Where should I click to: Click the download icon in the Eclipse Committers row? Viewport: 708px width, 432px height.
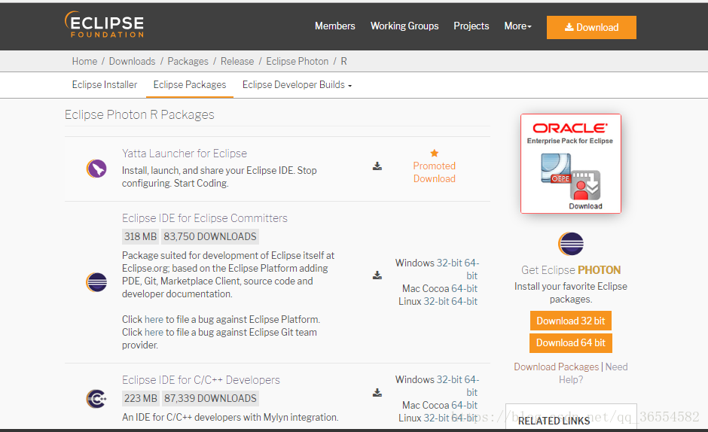tap(377, 275)
